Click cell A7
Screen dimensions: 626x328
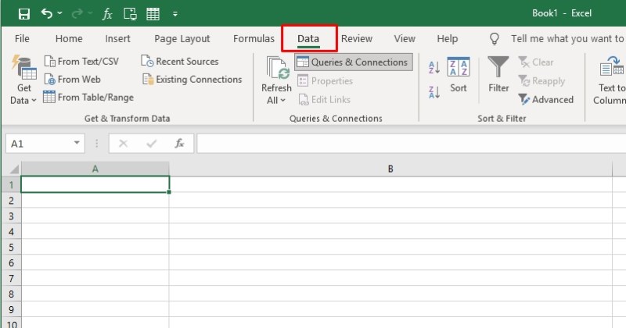95,278
